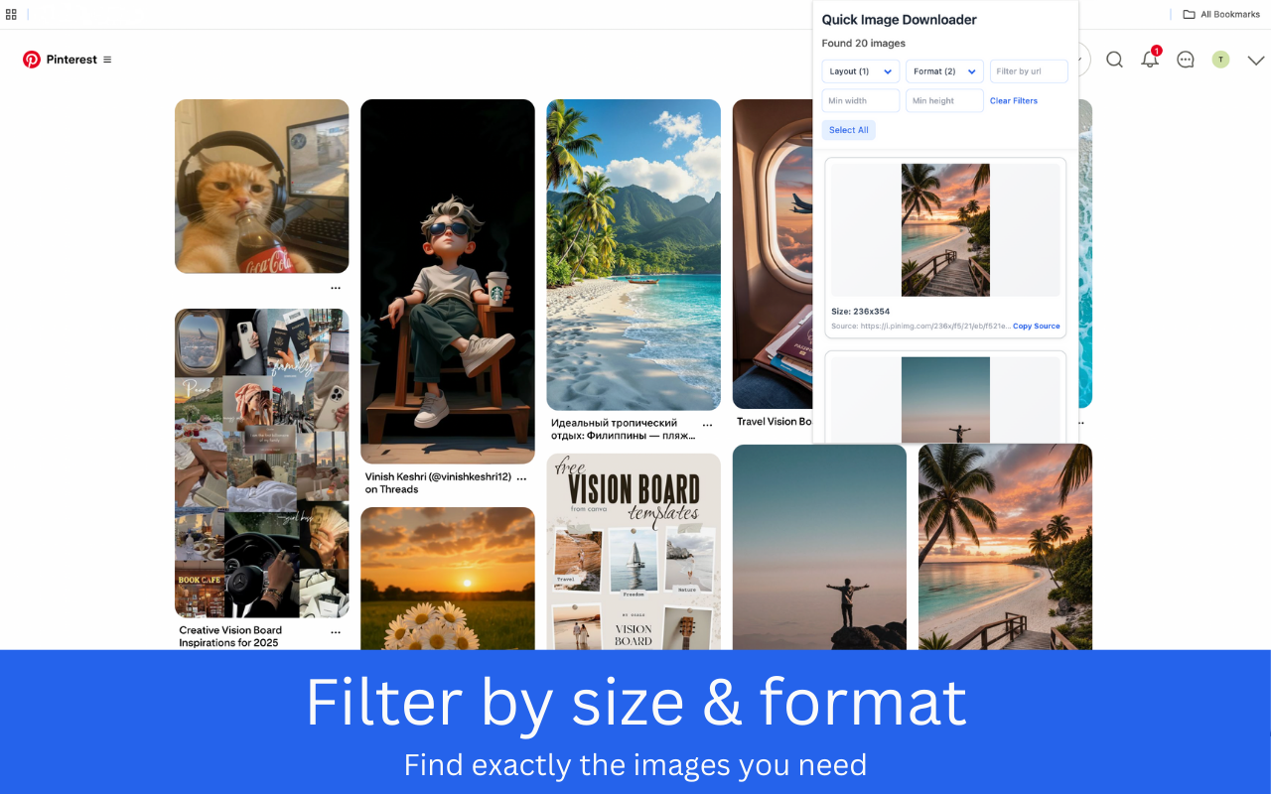Open the All Bookmarks folder

coord(1221,14)
